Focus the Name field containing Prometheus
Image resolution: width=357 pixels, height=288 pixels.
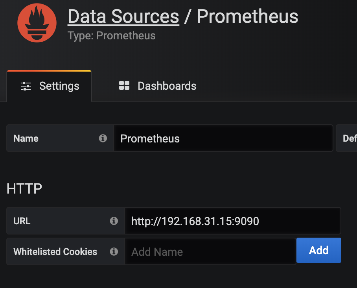point(223,138)
